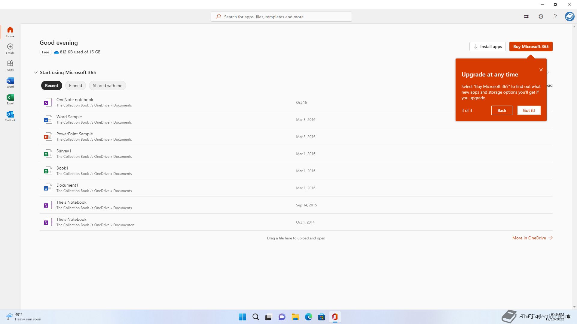Close the Upgrade at any time popup

(x=541, y=70)
